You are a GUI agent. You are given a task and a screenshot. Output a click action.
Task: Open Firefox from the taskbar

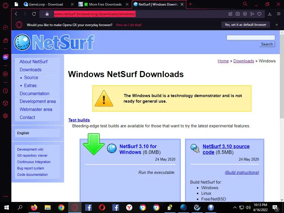[34, 207]
